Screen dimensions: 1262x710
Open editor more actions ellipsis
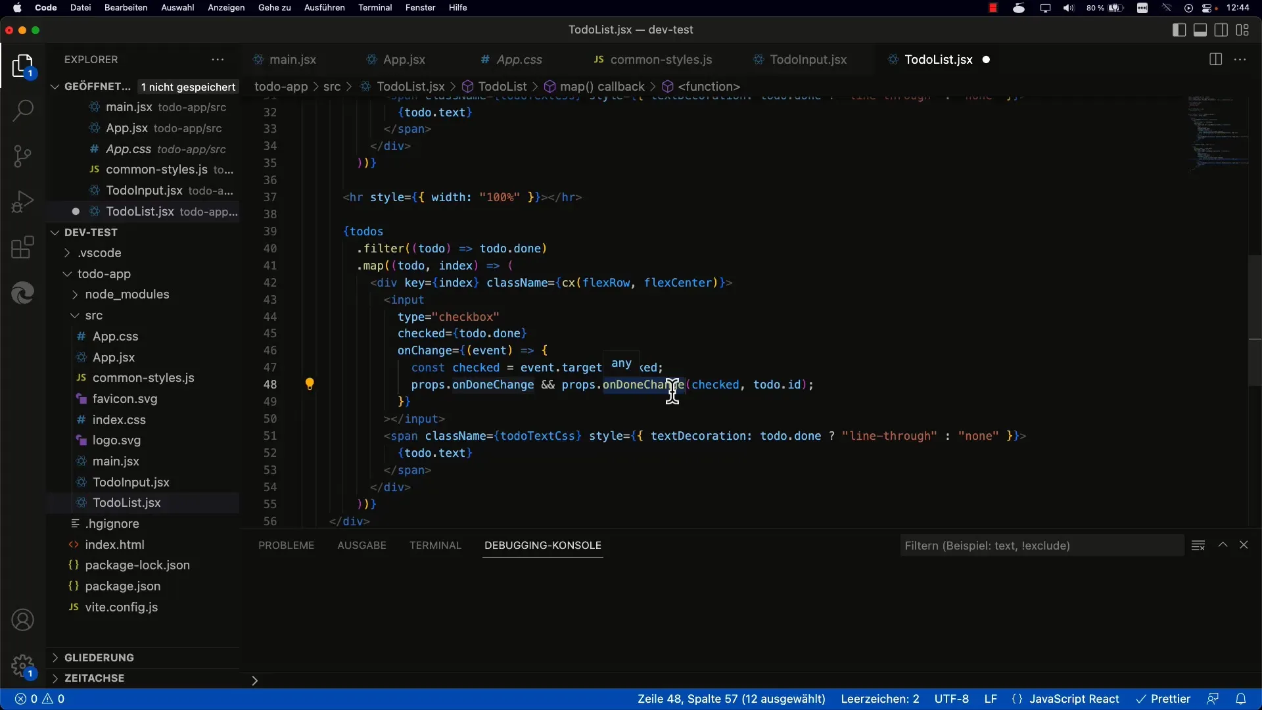pos(1240,59)
